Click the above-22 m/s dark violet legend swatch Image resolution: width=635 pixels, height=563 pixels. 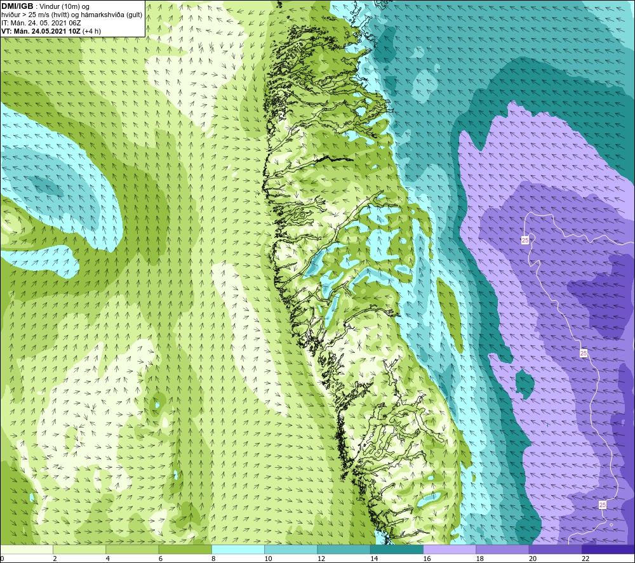pyautogui.click(x=608, y=550)
